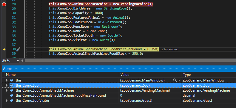Expand the this.ComoZoo.AnimalSnackMachine row

7,90
